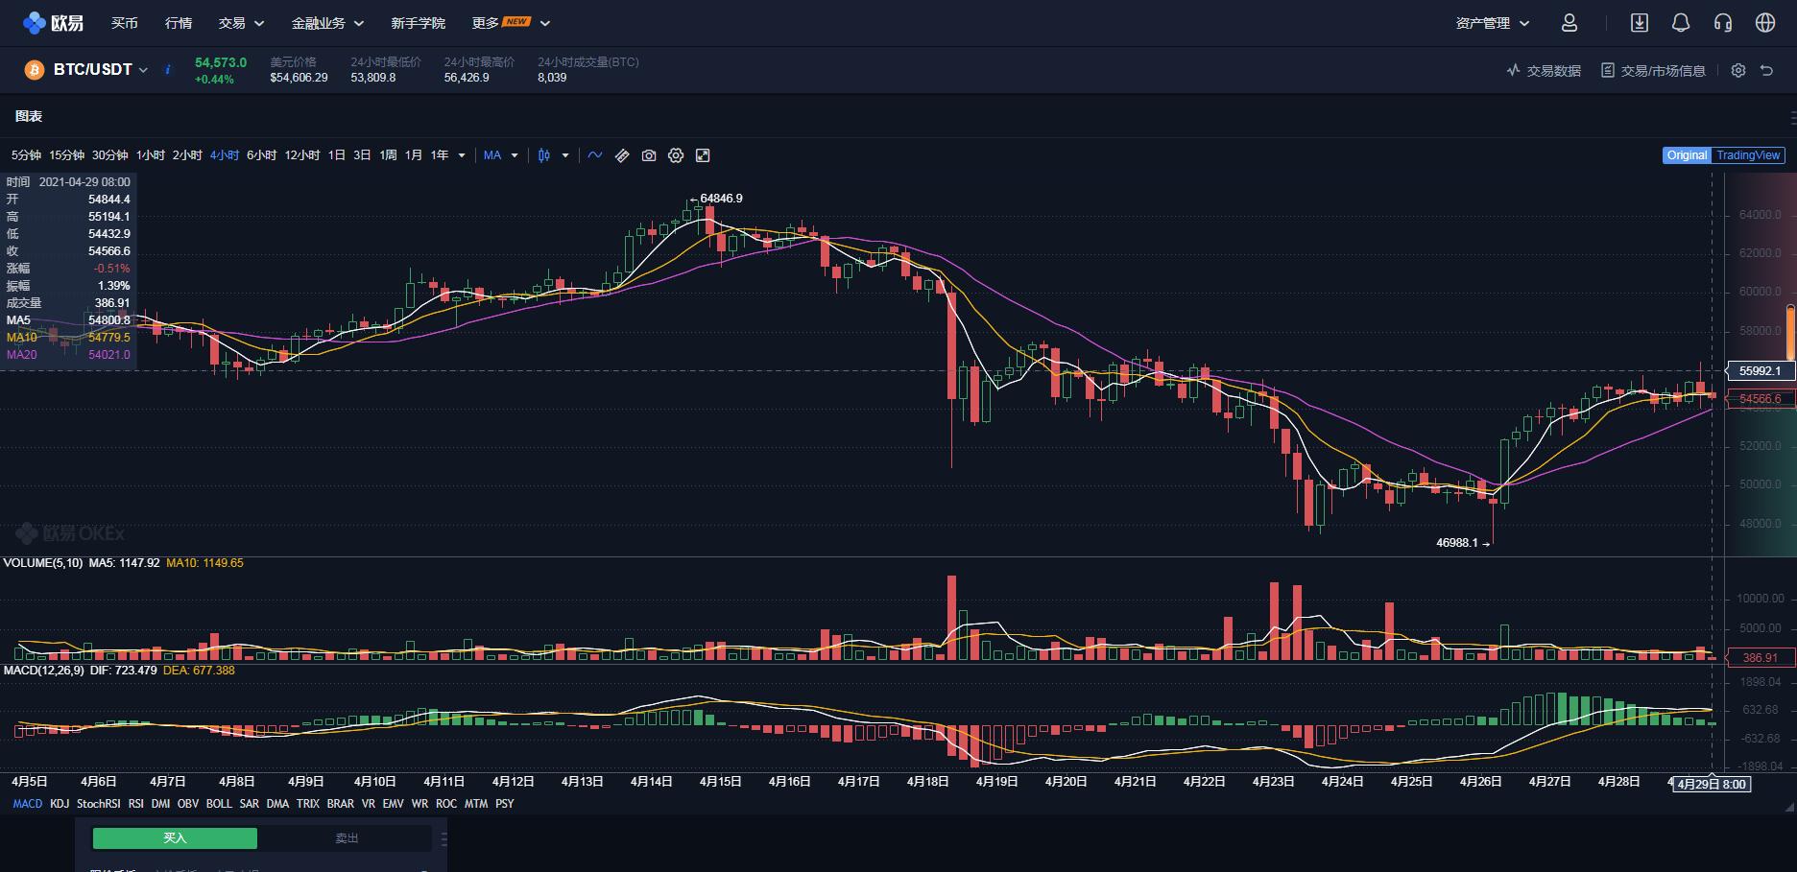Open the MA indicator dropdown
This screenshot has width=1797, height=872.
pyautogui.click(x=501, y=155)
